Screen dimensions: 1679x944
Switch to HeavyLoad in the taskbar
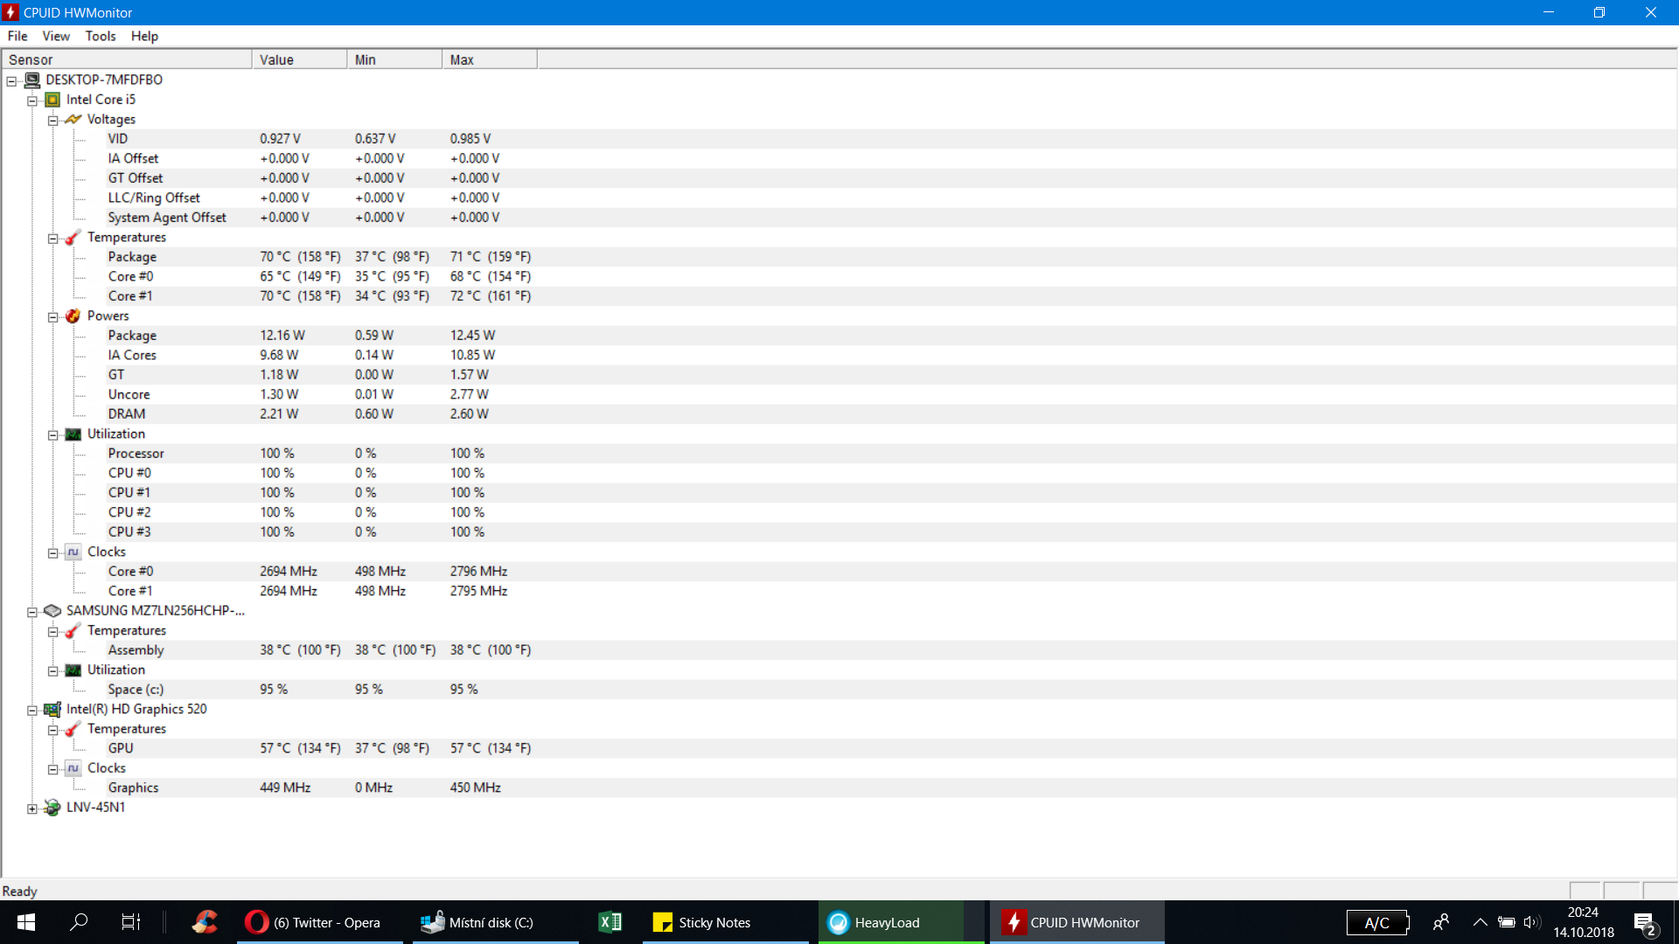tap(887, 922)
